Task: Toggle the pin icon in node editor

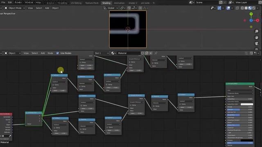Action: (156, 53)
